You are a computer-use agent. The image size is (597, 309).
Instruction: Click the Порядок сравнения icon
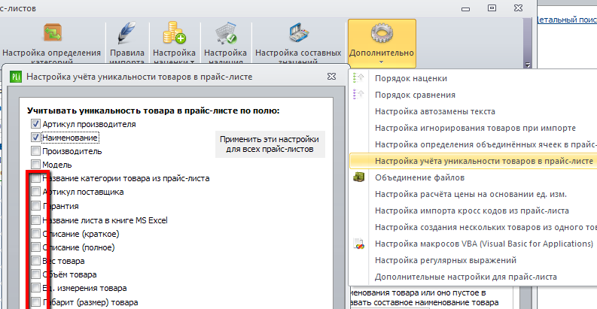(x=358, y=95)
